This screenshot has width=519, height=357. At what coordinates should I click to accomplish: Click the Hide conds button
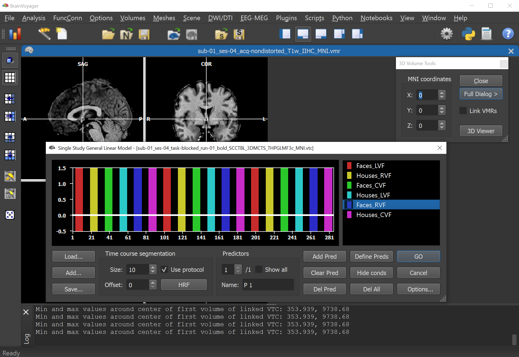(371, 273)
